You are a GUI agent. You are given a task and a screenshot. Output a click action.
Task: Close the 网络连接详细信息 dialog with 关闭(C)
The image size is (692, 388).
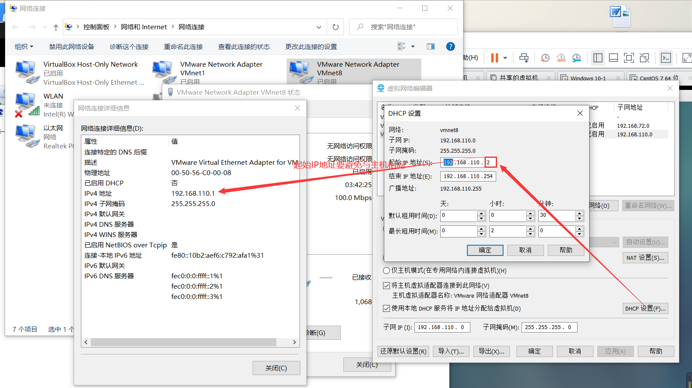click(x=276, y=368)
